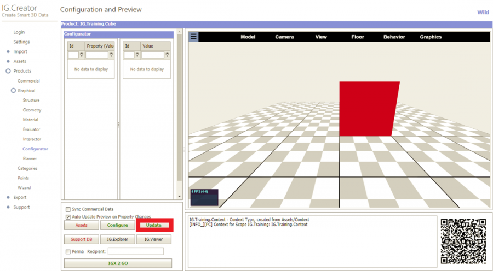493x271 pixels.
Task: Click the filter icon beside Property column filter
Action: point(112,55)
